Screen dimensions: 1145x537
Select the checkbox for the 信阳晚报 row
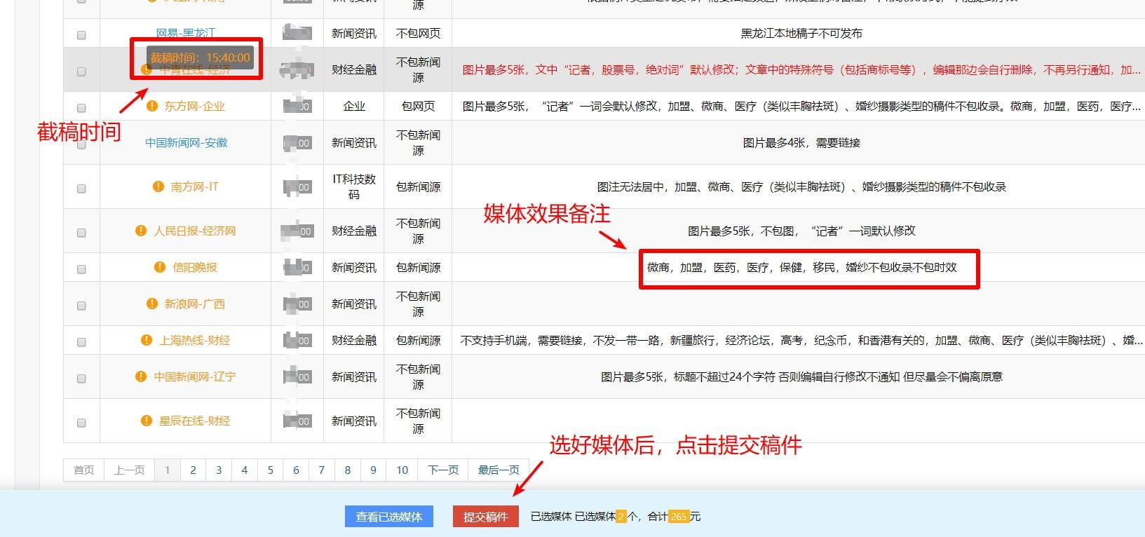81,269
